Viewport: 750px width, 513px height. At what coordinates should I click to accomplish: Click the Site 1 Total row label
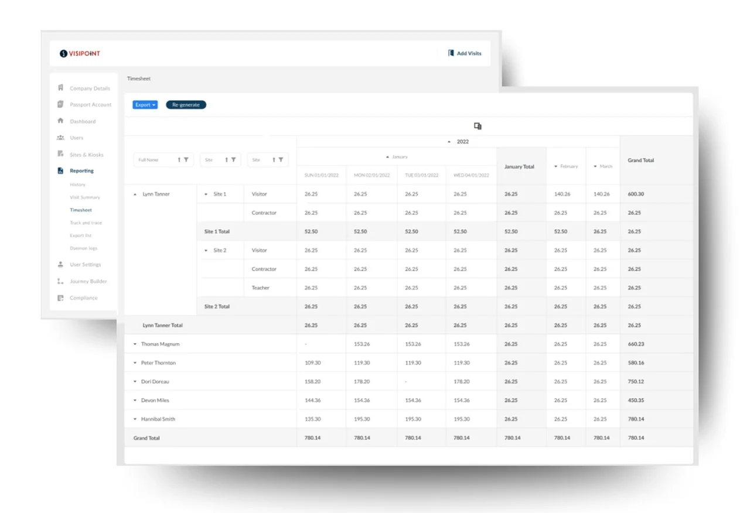point(217,231)
